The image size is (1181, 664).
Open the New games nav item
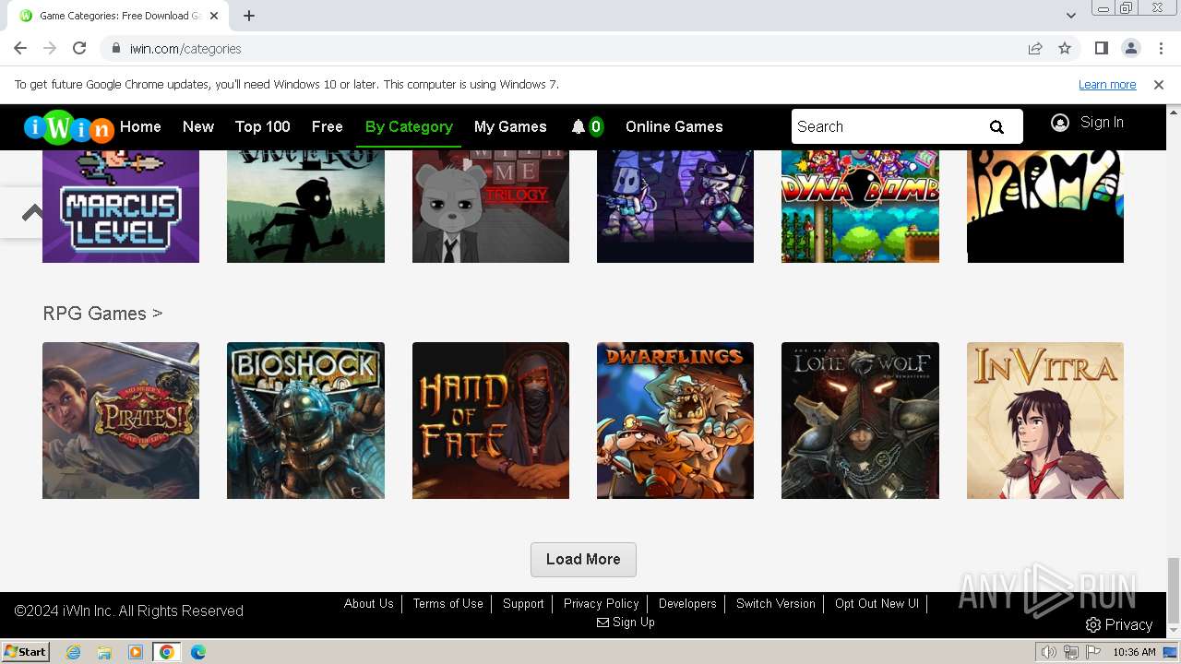(198, 127)
